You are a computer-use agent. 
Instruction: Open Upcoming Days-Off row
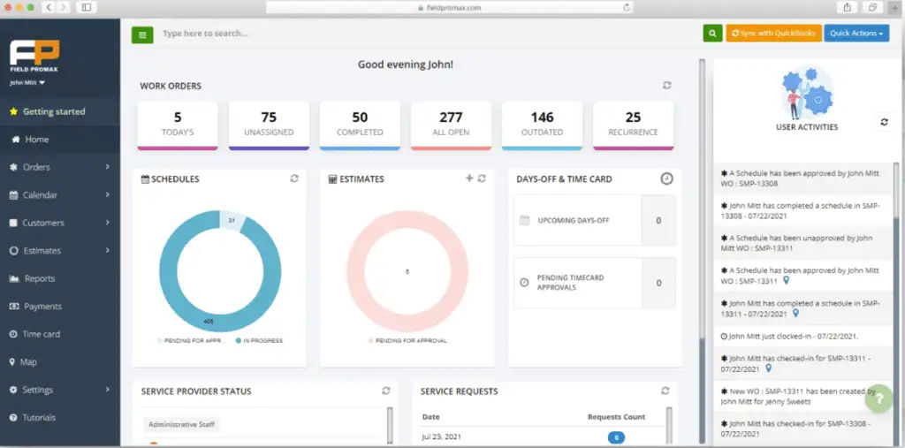pyautogui.click(x=595, y=221)
